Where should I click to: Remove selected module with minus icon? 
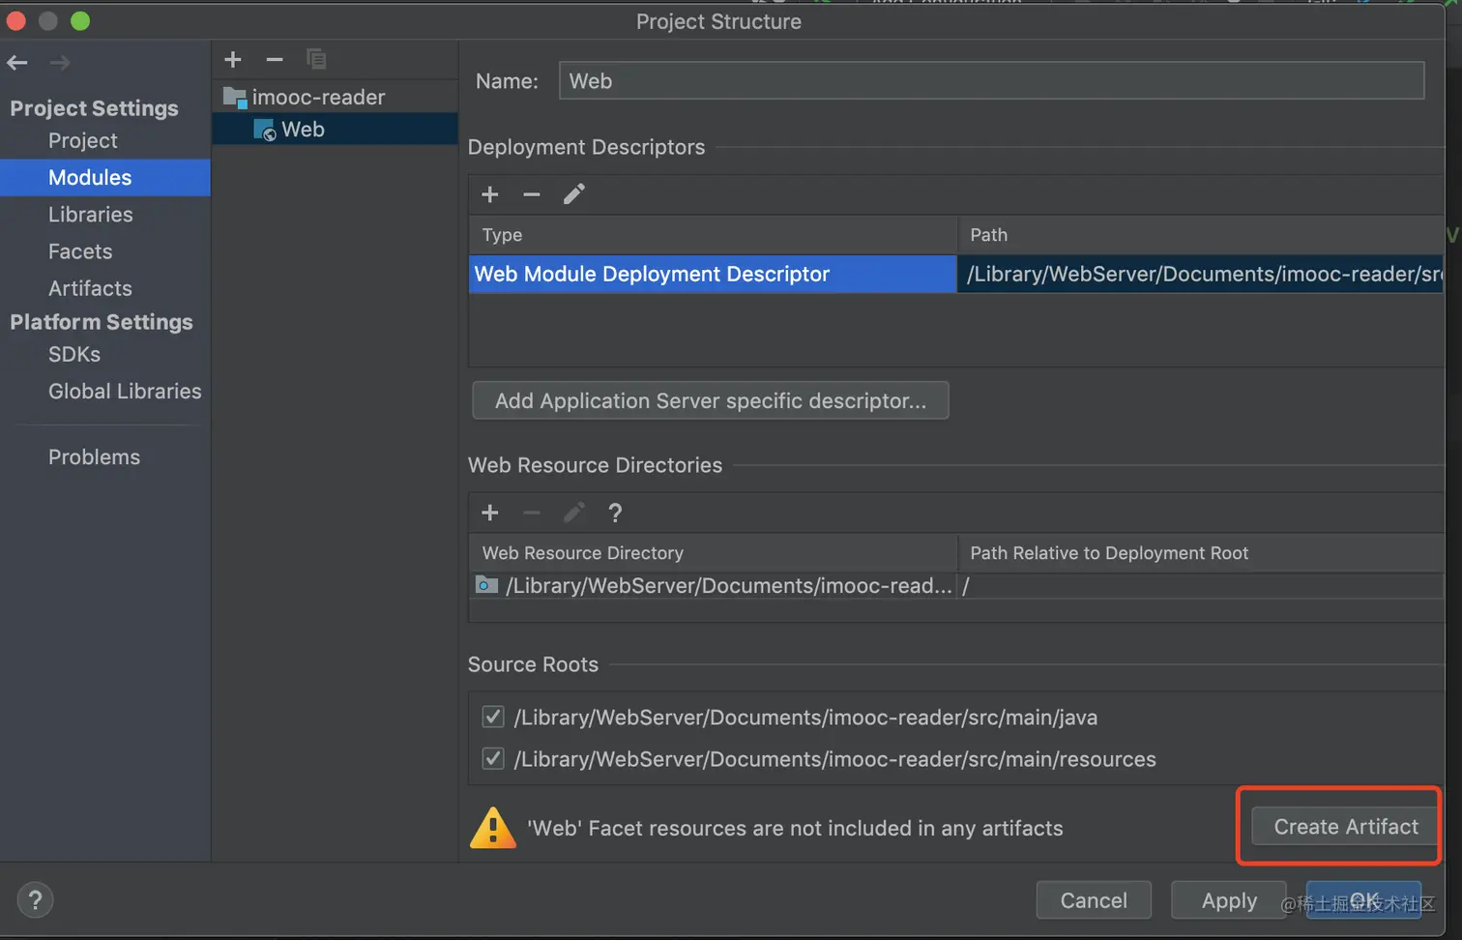tap(275, 60)
